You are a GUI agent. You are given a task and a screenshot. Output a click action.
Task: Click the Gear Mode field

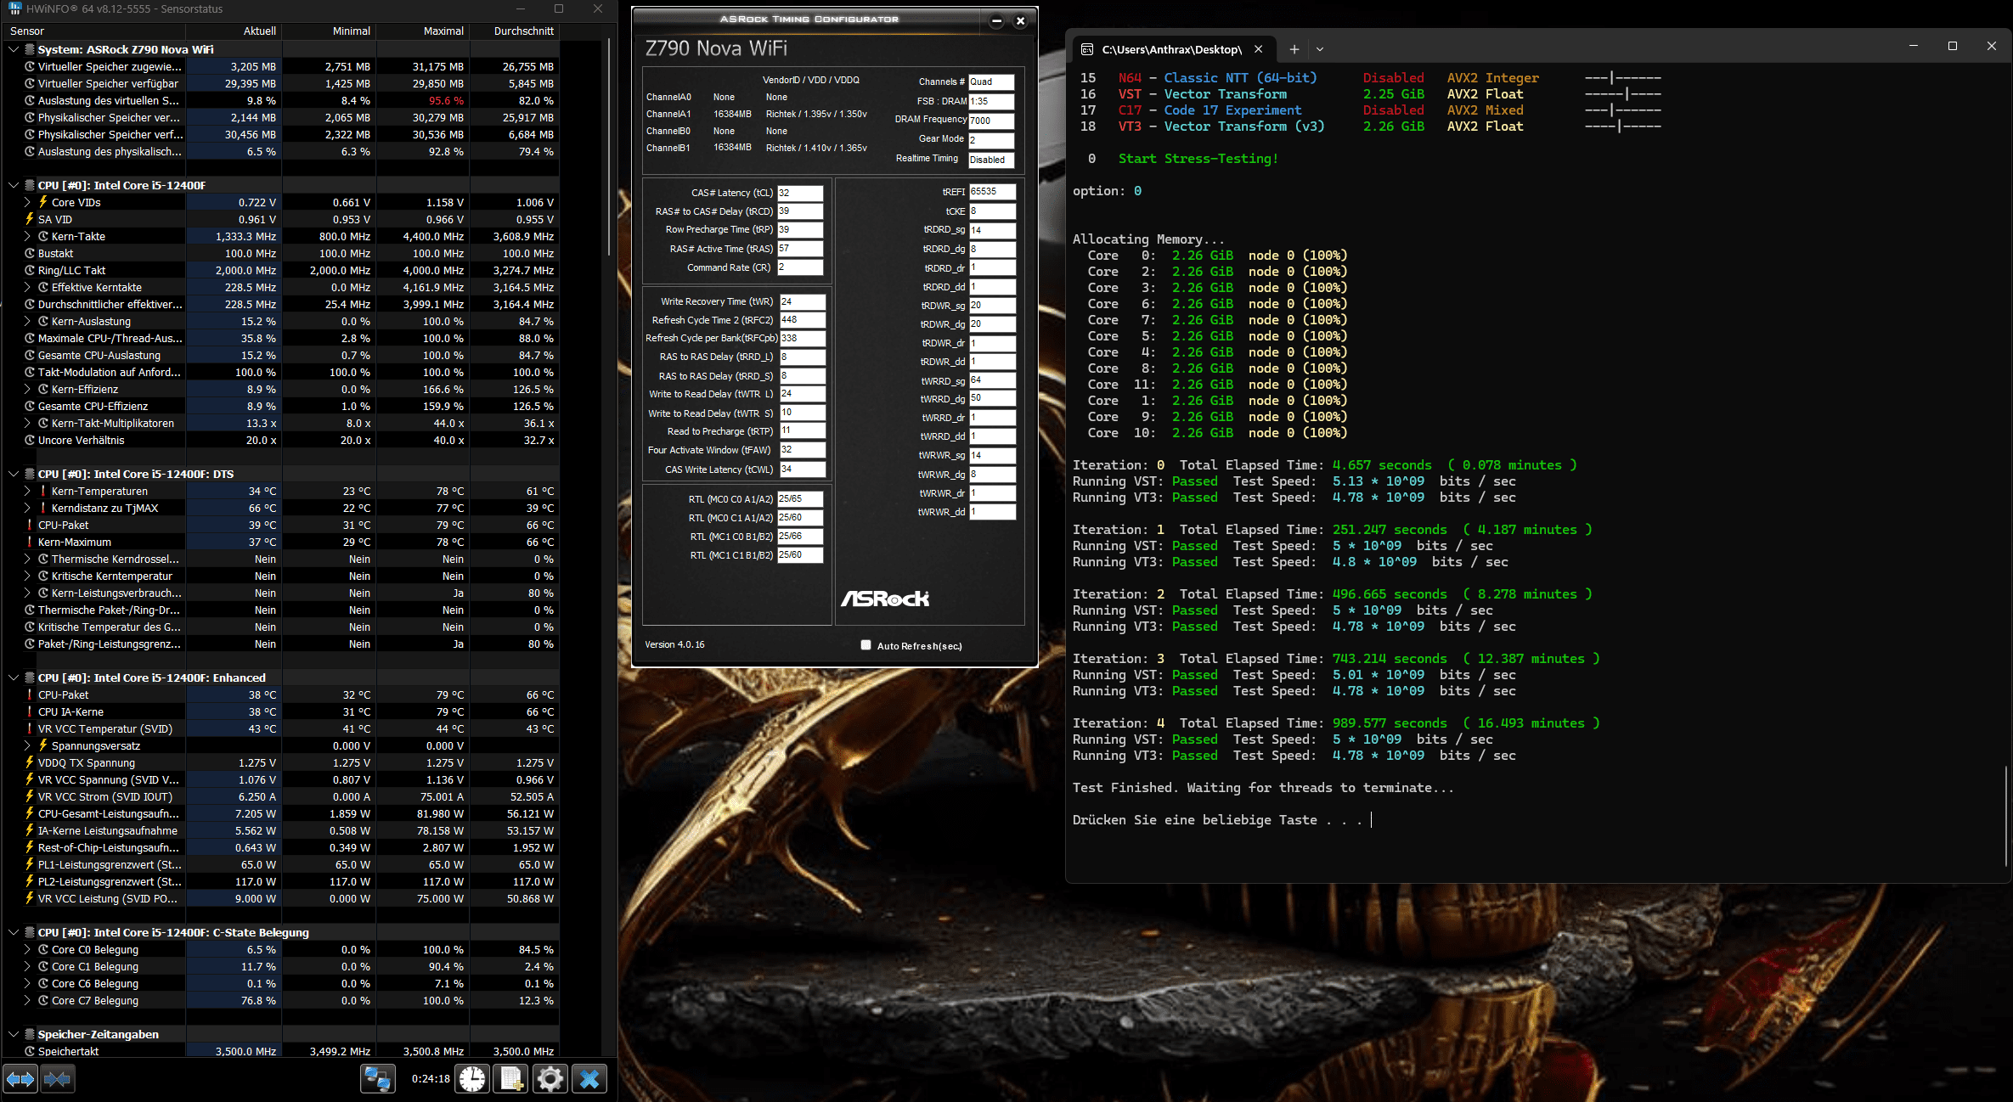click(x=991, y=139)
